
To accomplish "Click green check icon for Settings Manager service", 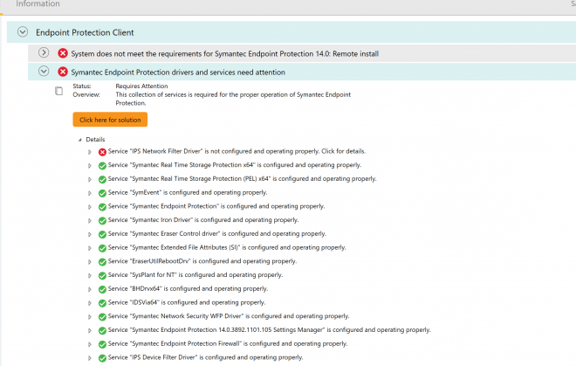I will pos(102,331).
